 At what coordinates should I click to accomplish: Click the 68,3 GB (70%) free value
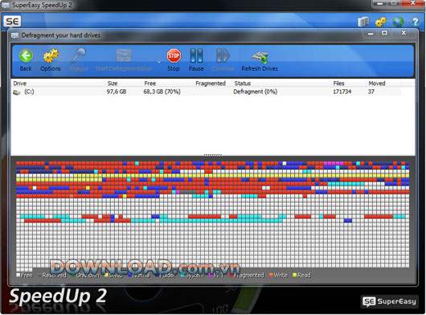(x=162, y=92)
